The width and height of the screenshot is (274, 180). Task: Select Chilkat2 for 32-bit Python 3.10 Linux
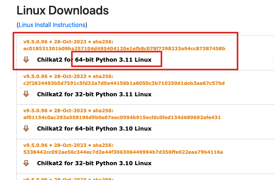coord(94,163)
